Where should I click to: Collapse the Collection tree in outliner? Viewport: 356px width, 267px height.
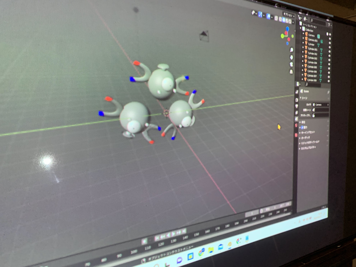click(x=301, y=28)
